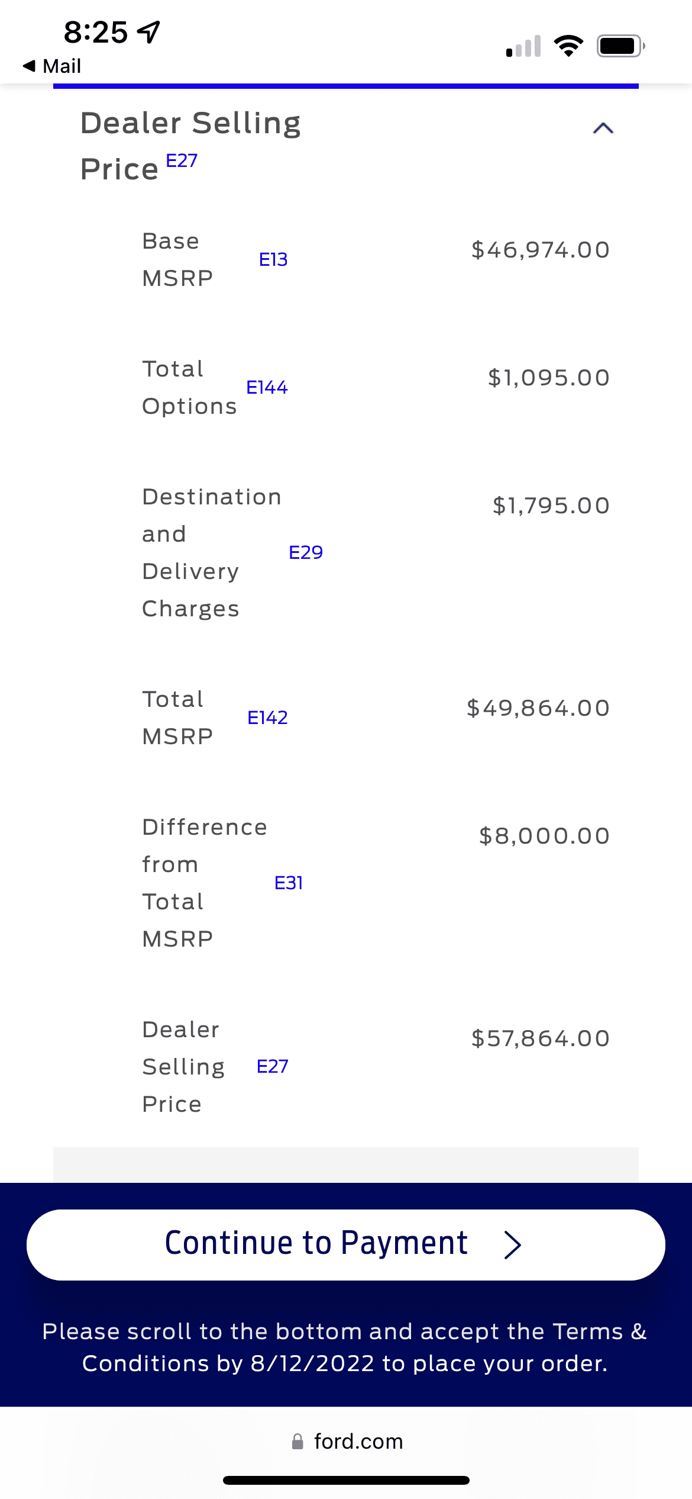Viewport: 692px width, 1499px height.
Task: Open E31 footnote for Difference from MSRP
Action: (289, 883)
